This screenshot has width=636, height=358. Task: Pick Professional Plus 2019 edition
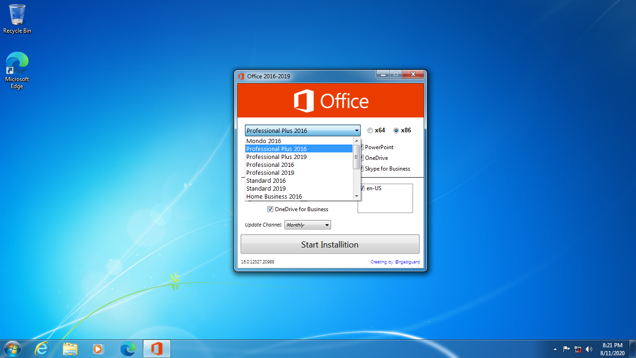pos(299,157)
